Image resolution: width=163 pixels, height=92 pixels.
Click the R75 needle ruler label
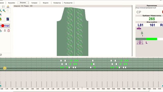(x=160, y=89)
